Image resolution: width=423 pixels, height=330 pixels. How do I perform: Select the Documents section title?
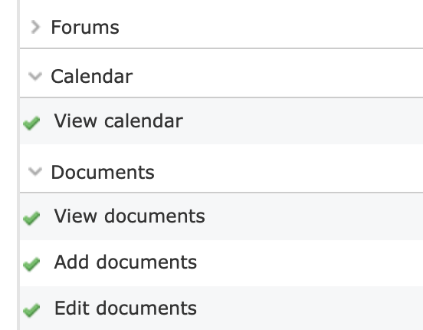(x=103, y=172)
